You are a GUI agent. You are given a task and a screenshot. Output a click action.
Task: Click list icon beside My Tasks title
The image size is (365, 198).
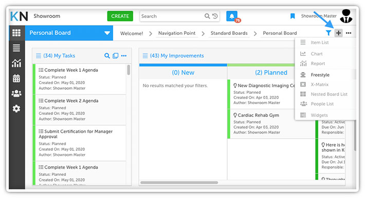[39, 56]
